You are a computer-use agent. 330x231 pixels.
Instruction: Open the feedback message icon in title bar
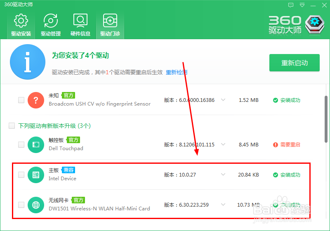(x=291, y=5)
